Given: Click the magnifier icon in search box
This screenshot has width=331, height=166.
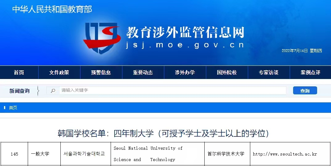Looking at the screenshot, I should click(53, 91).
